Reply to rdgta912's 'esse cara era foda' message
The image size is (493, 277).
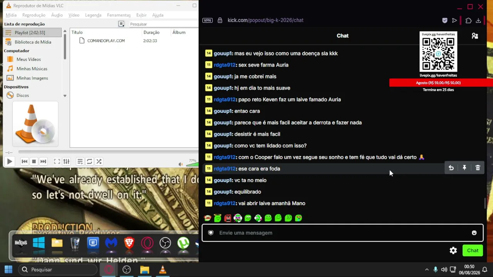coord(451,168)
